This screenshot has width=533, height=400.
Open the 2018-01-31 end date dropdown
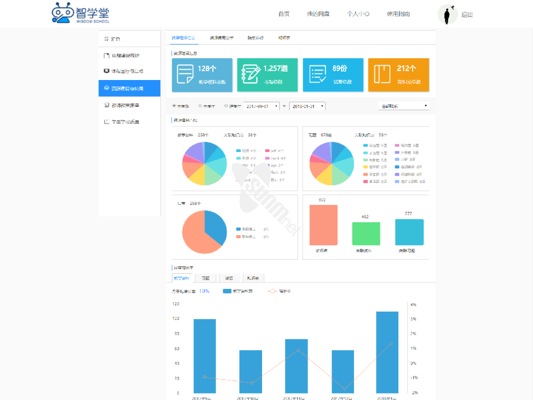(307, 106)
